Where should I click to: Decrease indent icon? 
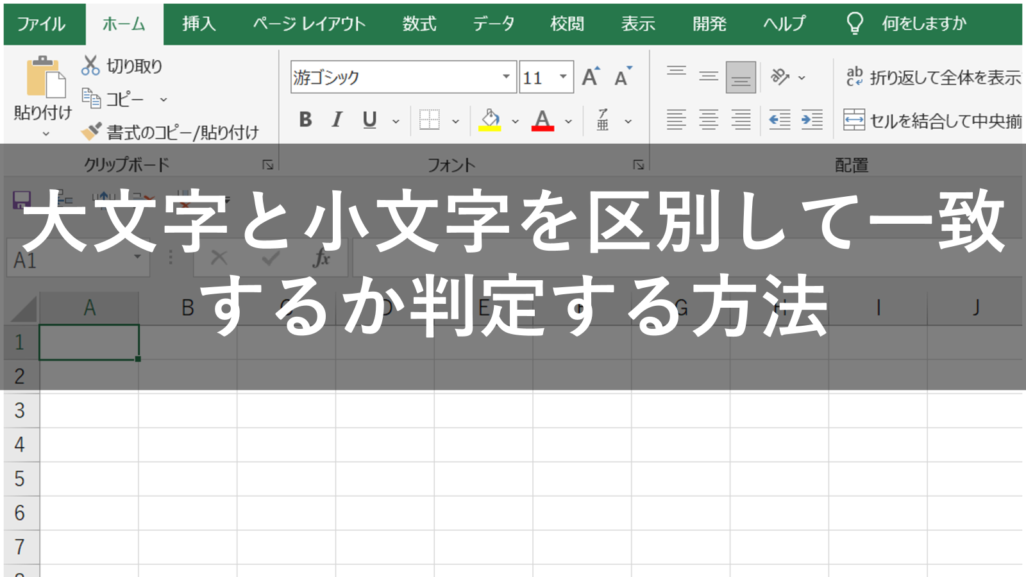click(x=780, y=119)
